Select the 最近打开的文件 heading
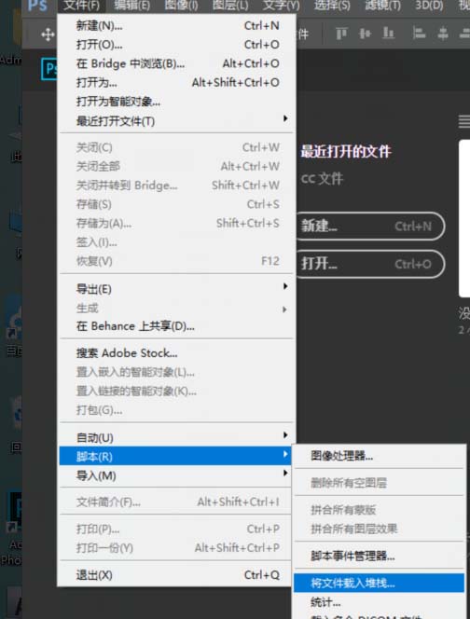The height and width of the screenshot is (619, 470). pos(346,151)
